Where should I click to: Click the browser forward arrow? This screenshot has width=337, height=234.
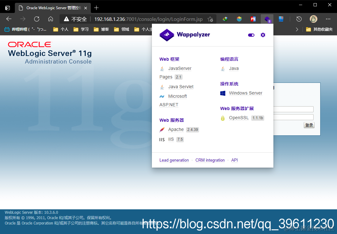(x=22, y=19)
